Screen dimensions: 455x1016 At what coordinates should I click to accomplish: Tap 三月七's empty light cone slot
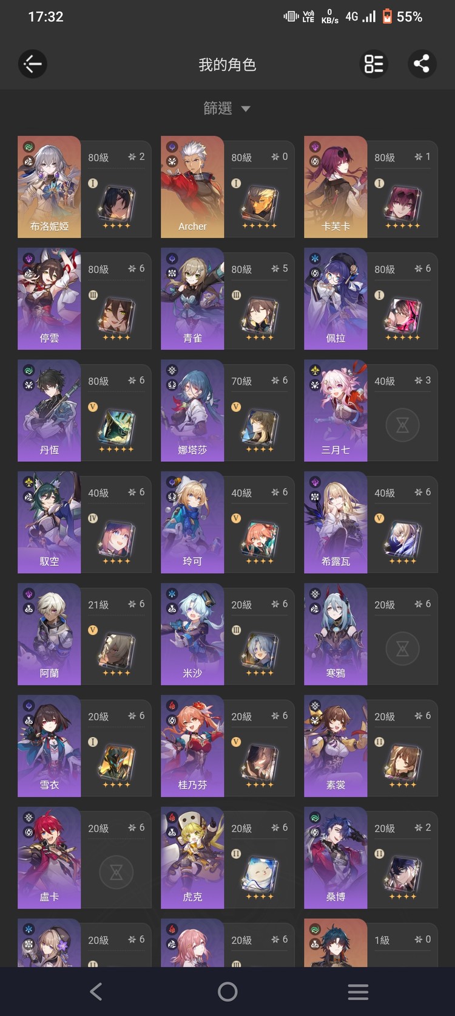(x=402, y=425)
